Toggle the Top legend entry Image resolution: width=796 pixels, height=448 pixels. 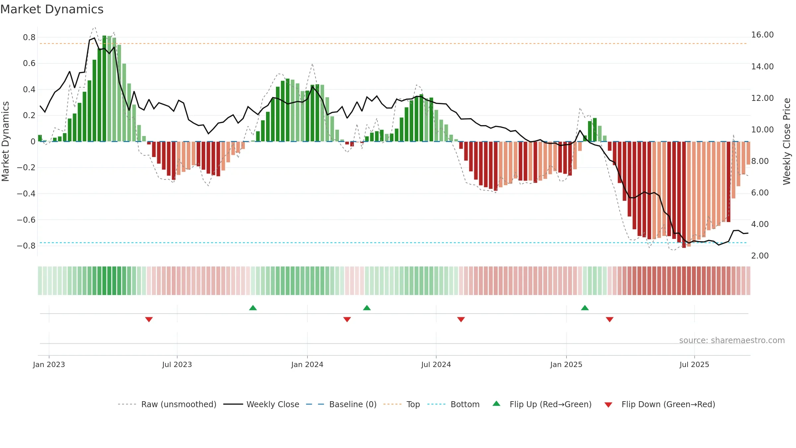pyautogui.click(x=402, y=404)
